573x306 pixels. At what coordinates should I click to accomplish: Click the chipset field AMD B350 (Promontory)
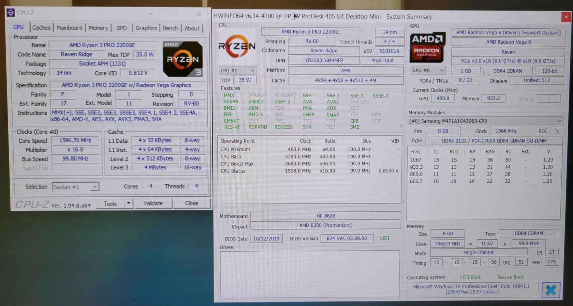pyautogui.click(x=326, y=225)
